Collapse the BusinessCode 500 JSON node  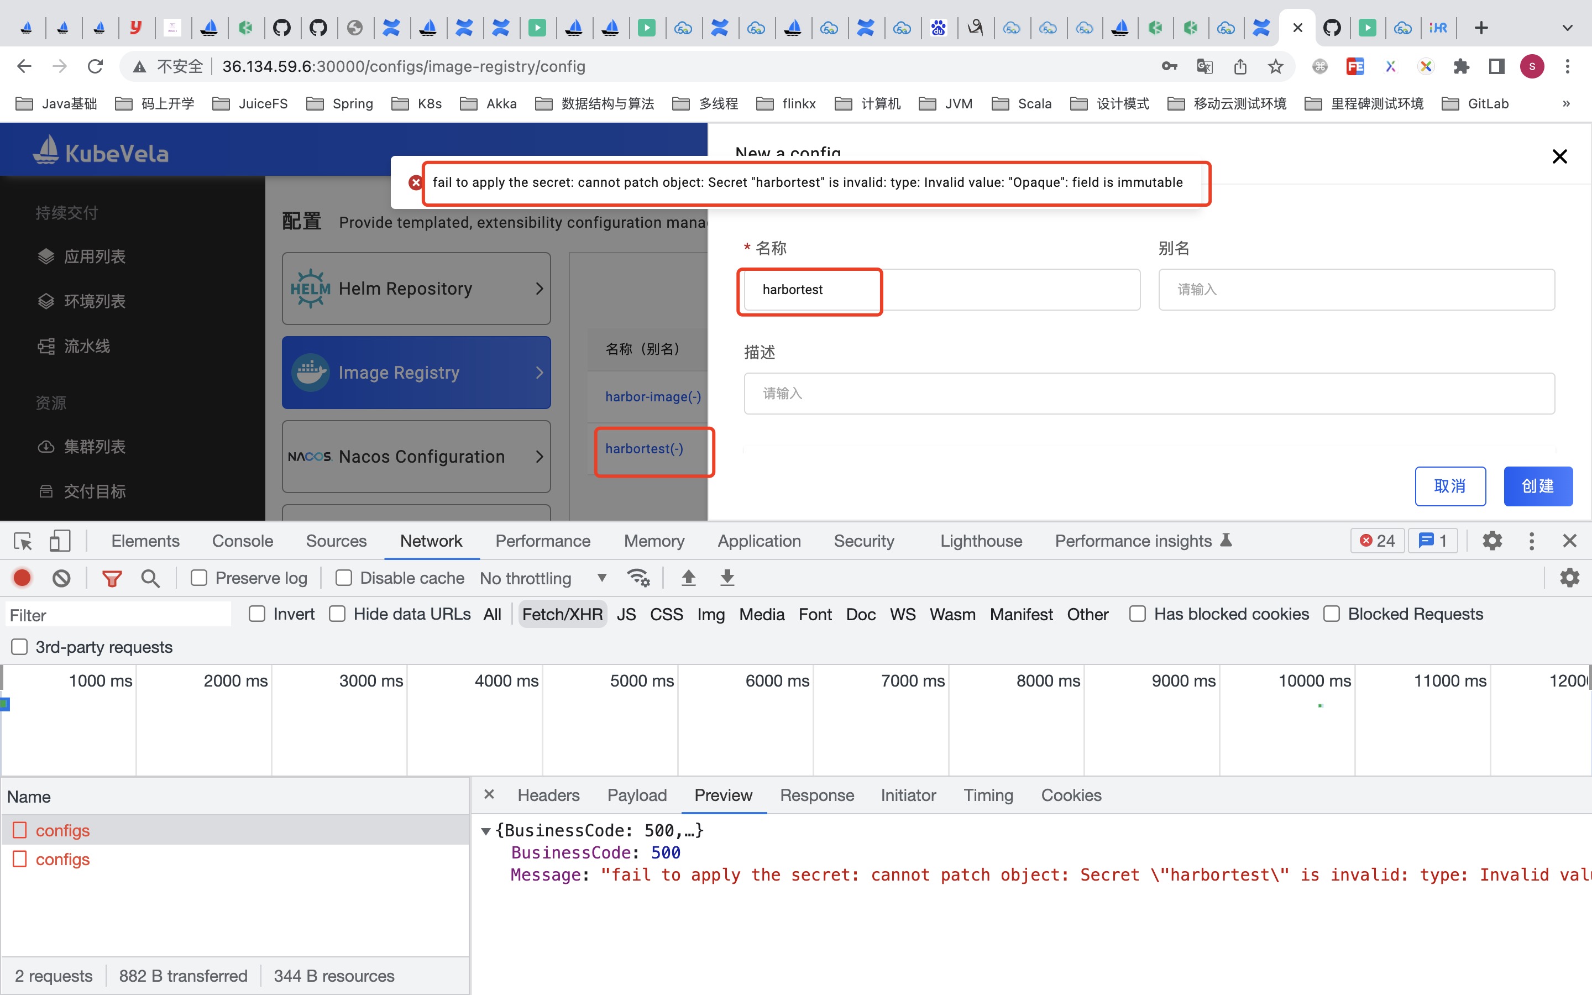coord(486,830)
